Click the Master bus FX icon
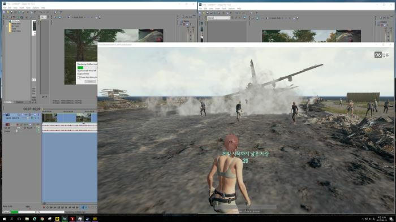Viewport: 396px width, 222px height. [184, 24]
